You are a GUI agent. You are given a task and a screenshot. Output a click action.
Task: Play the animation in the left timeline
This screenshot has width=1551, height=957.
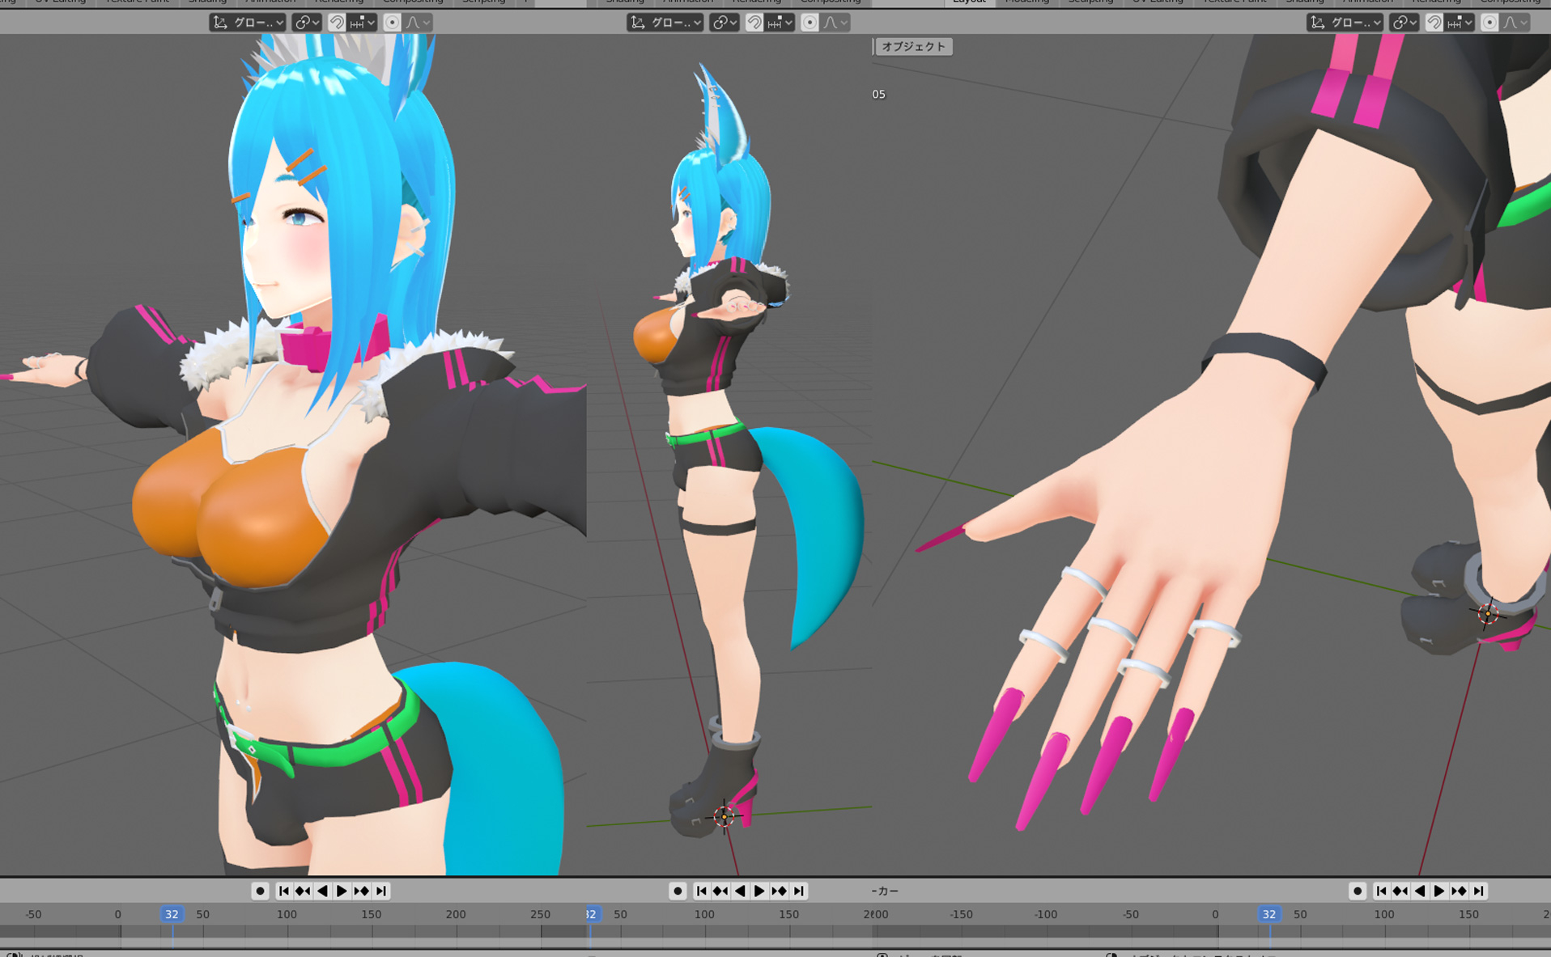click(342, 891)
